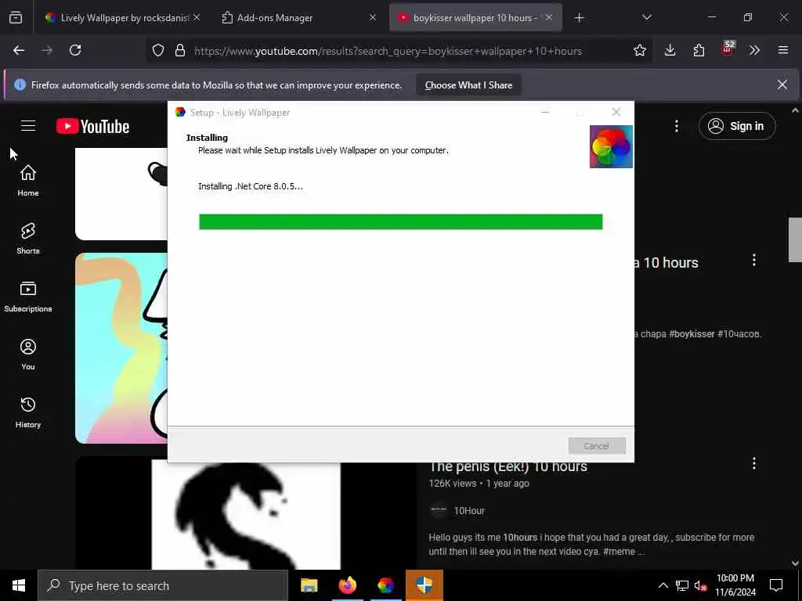Select the boykisser wallpaper 10 hours tab
Image resolution: width=802 pixels, height=601 pixels.
[475, 18]
